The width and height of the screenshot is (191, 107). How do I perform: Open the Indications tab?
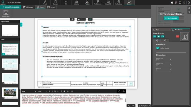pyautogui.click(x=119, y=3)
